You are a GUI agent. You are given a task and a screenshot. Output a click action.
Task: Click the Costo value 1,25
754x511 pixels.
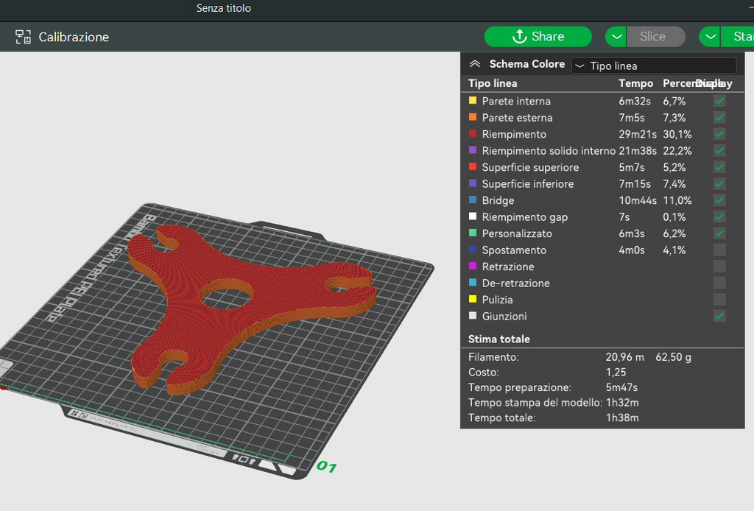point(616,372)
